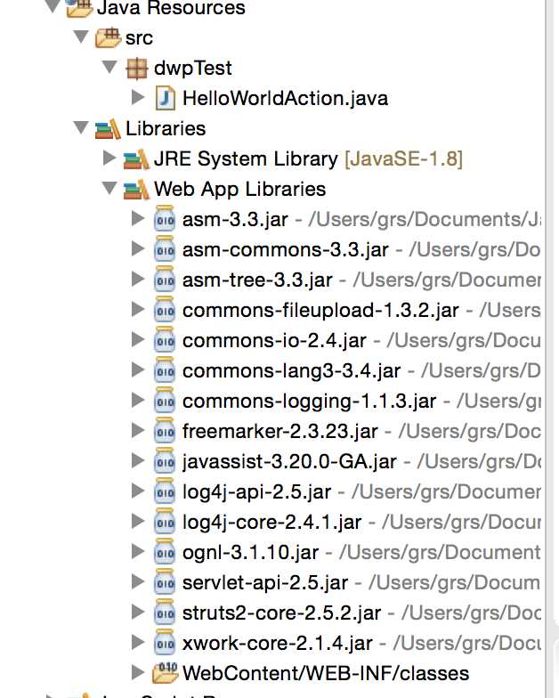Expand the HelloWorldAction.java node
The image size is (559, 698).
[x=138, y=98]
